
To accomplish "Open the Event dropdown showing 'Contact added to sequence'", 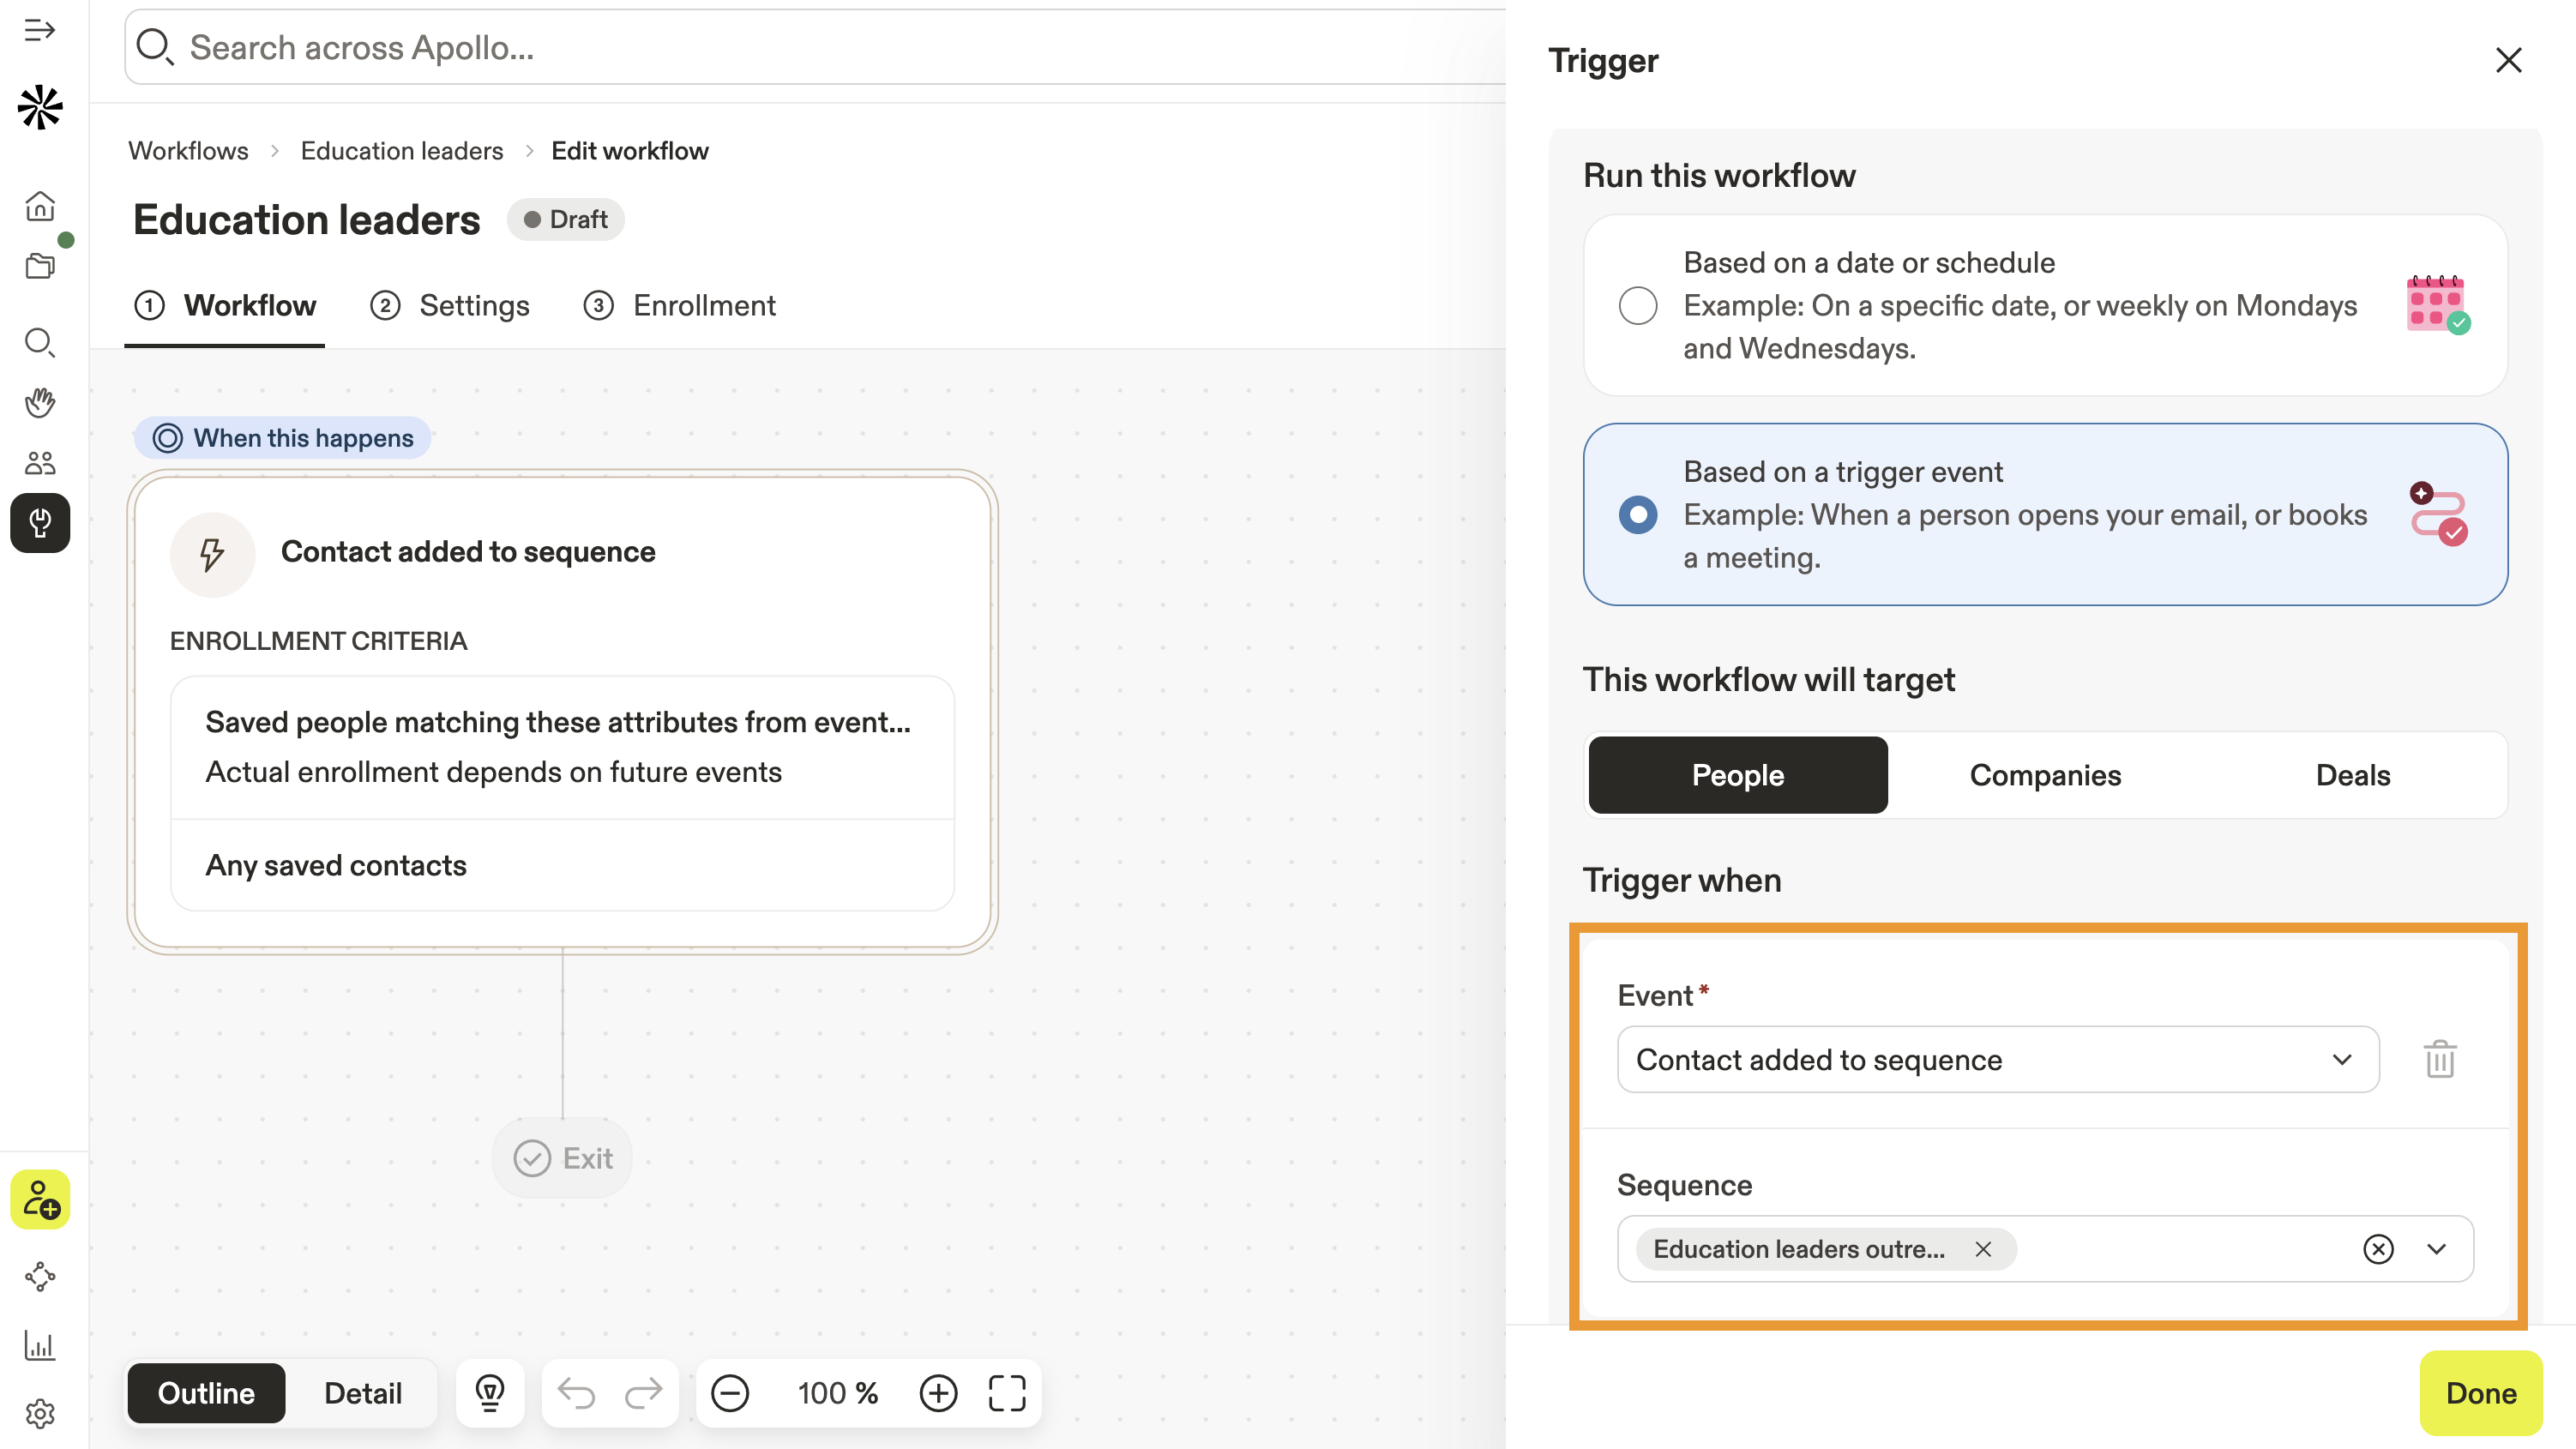I will [x=1997, y=1059].
